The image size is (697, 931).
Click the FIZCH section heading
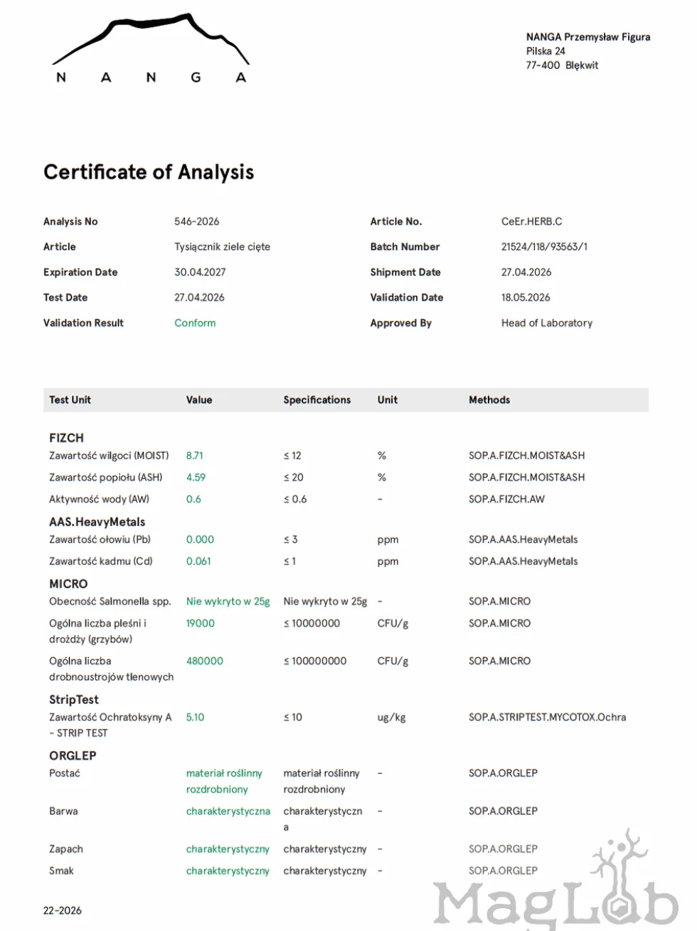pos(66,438)
